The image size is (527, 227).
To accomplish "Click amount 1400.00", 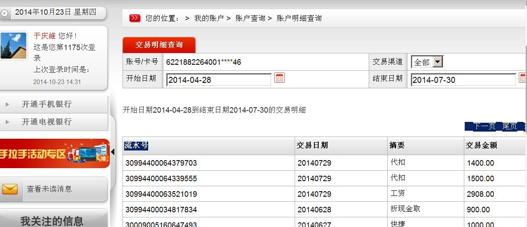I will 480,163.
